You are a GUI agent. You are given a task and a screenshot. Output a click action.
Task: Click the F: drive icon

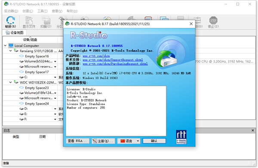click(x=21, y=119)
